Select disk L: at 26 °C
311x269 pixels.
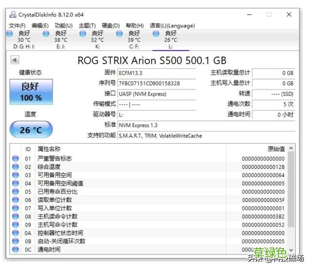click(x=171, y=40)
